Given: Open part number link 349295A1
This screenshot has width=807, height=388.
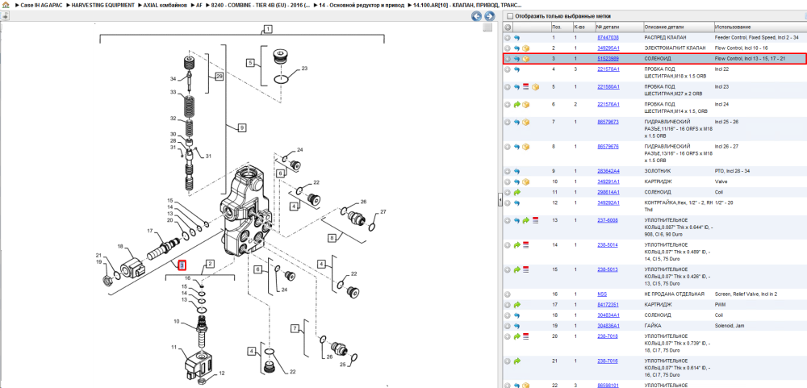Looking at the screenshot, I should pyautogui.click(x=608, y=48).
